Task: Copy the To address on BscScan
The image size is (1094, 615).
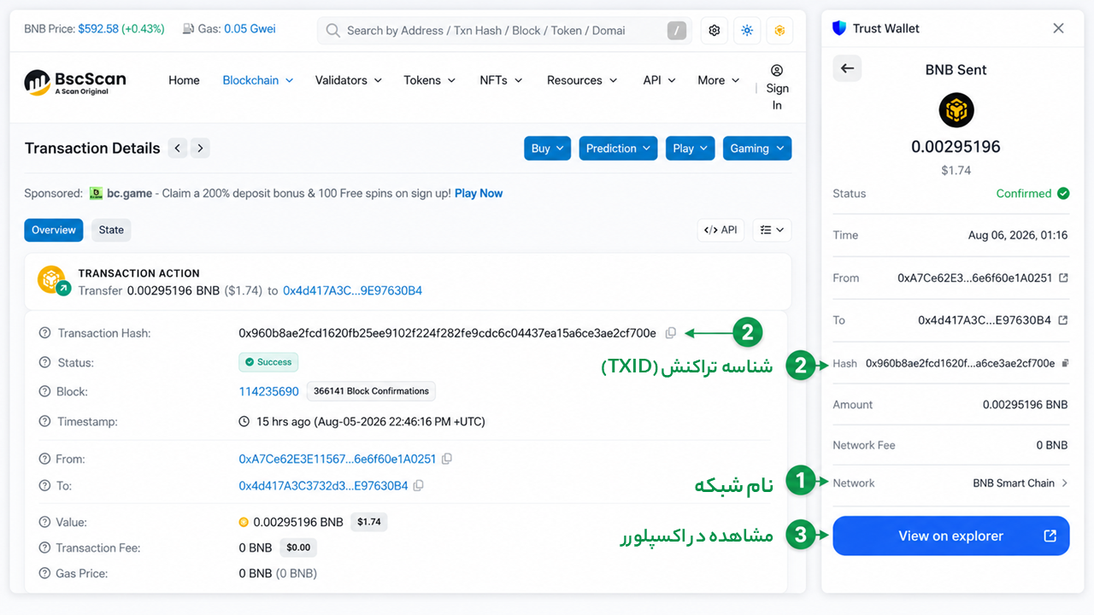Action: [418, 486]
